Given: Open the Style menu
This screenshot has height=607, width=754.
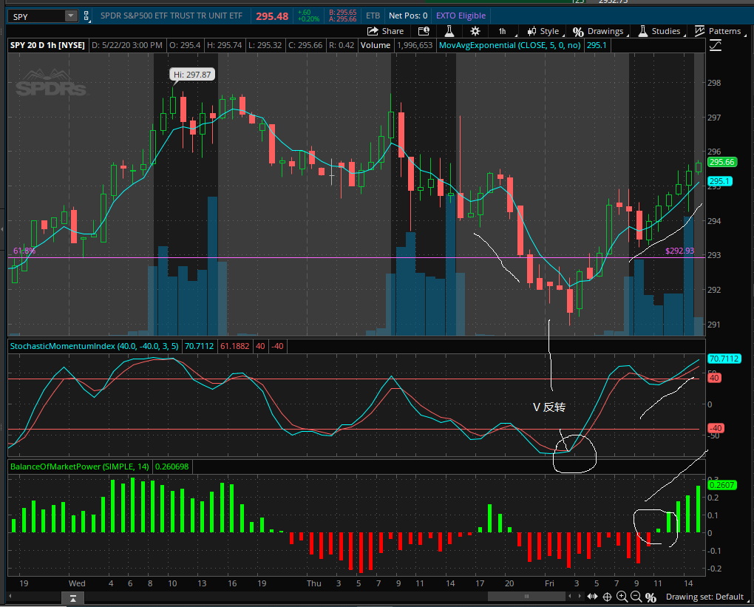Looking at the screenshot, I should point(544,31).
